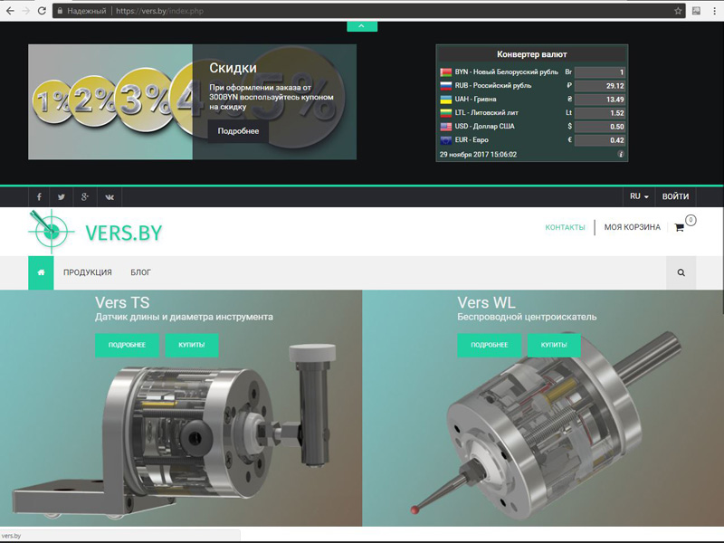Click the secure padlock icon
Screen dimensions: 724x543
point(60,11)
